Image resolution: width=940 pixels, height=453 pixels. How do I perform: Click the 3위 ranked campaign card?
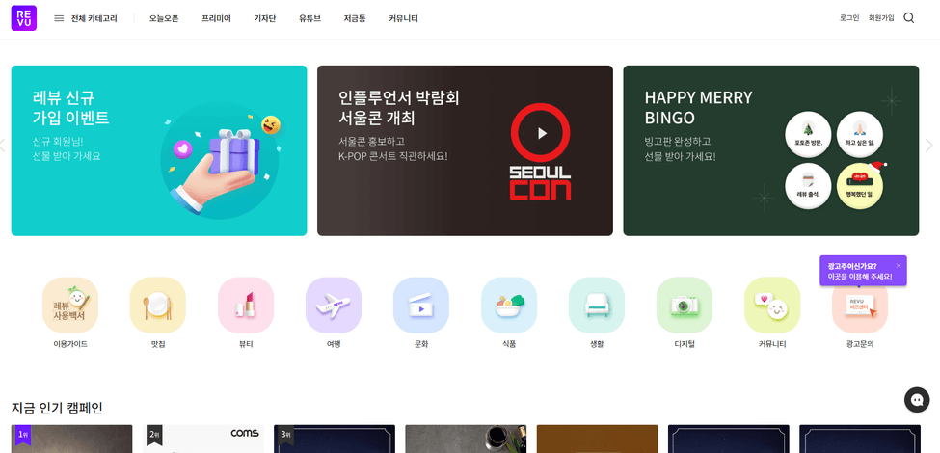335,439
